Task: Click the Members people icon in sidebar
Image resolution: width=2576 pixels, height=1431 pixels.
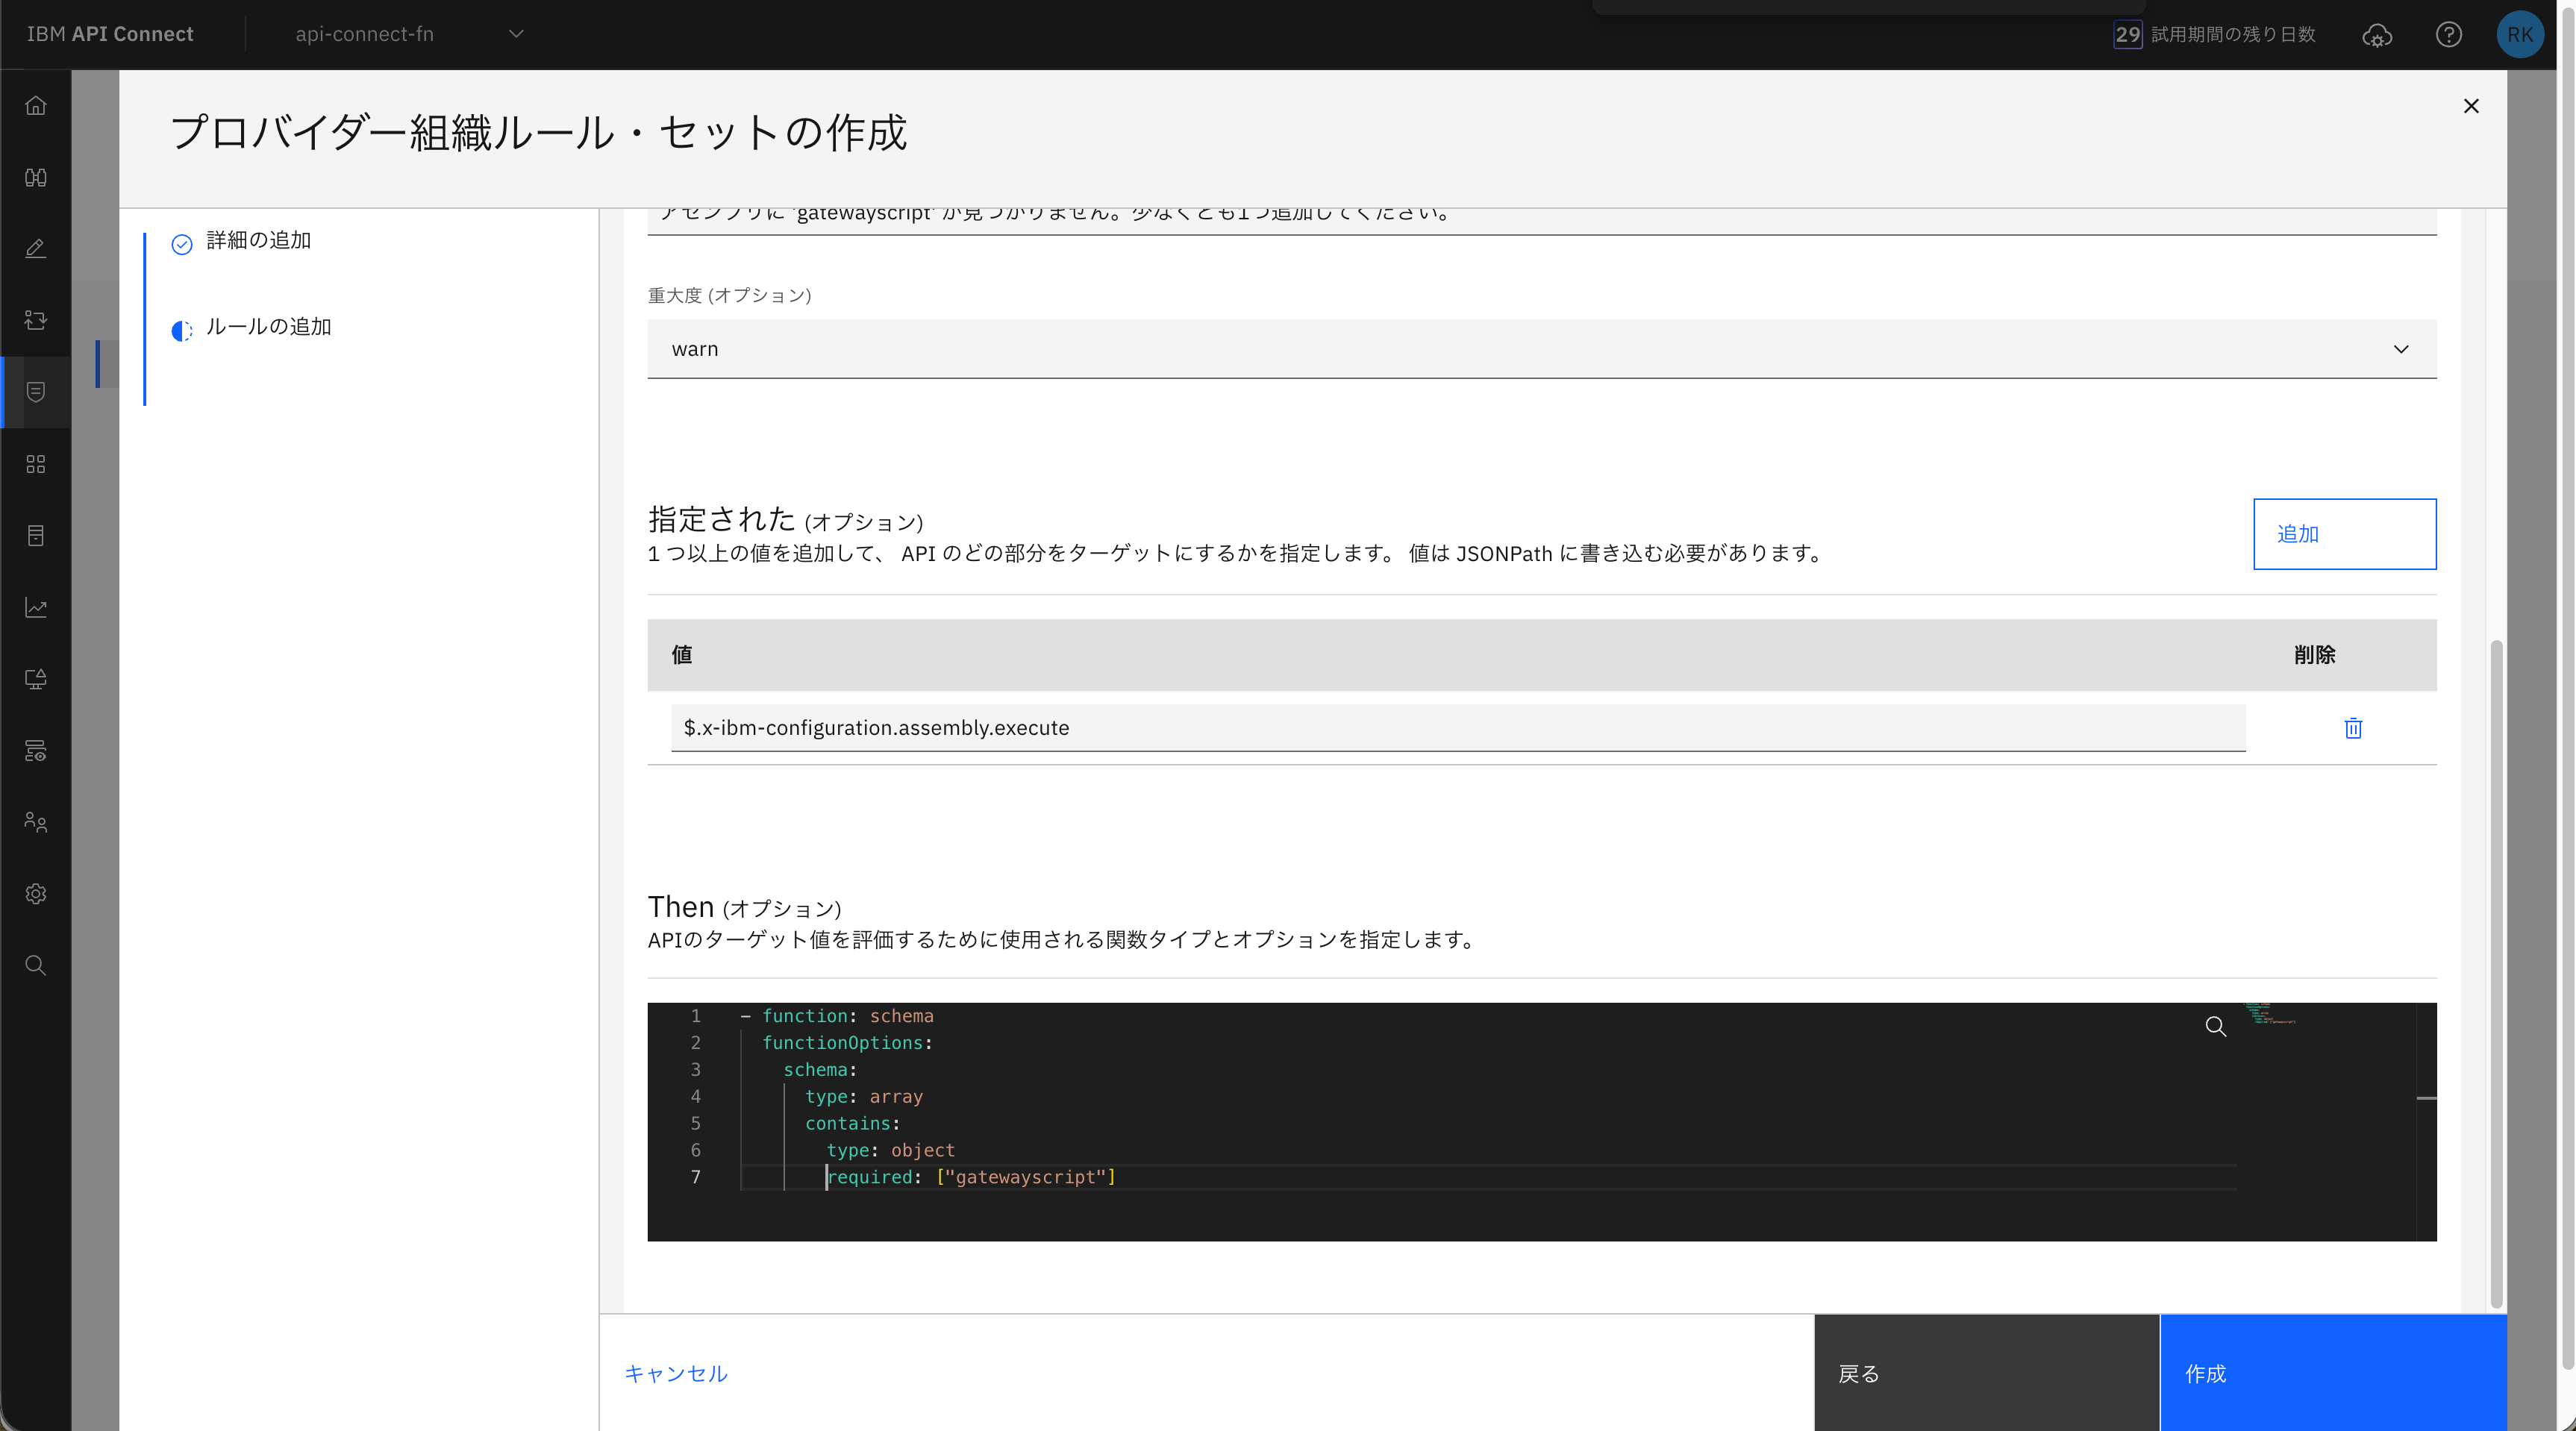Action: (x=36, y=822)
